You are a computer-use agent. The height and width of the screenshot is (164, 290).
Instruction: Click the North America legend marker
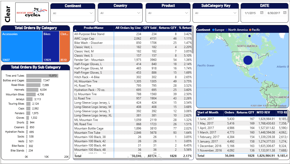click(x=227, y=30)
